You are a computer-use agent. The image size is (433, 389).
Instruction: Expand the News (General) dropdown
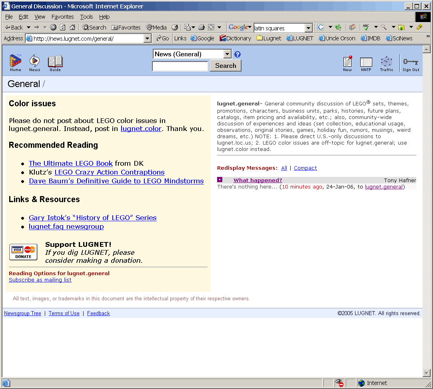[227, 54]
